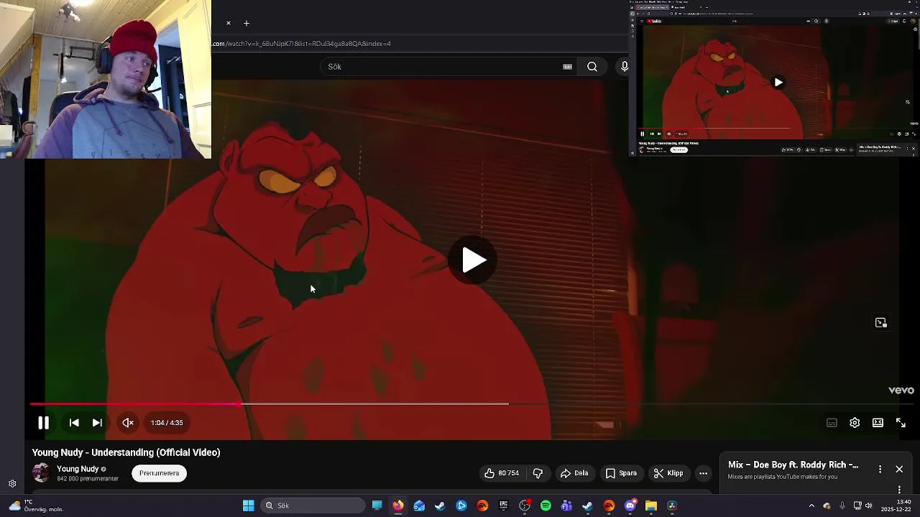Click the Mix – Doe Boy ft. Roddy Rich title
The width and height of the screenshot is (920, 517).
[x=793, y=465]
